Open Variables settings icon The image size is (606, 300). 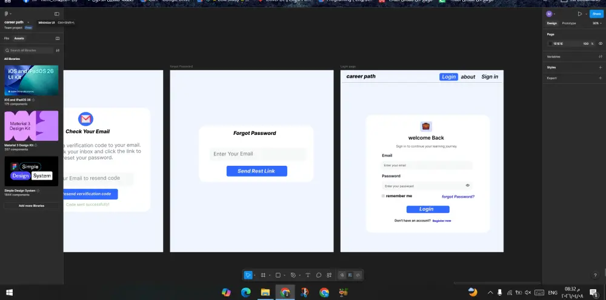point(601,56)
